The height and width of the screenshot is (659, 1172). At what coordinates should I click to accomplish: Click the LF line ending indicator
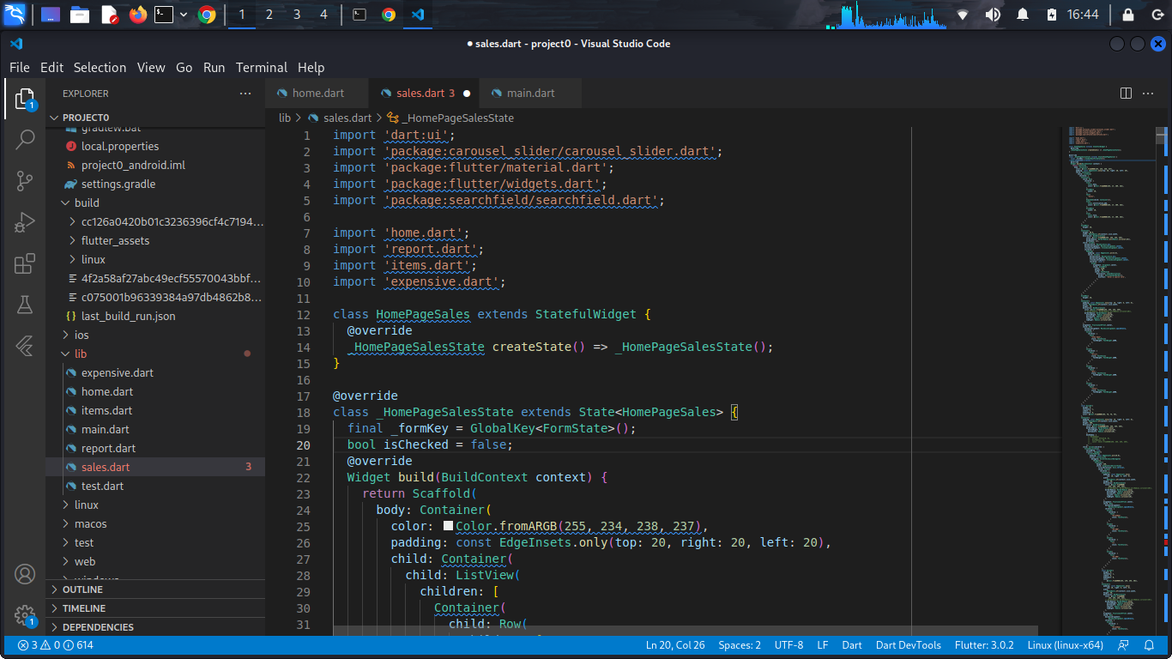pyautogui.click(x=823, y=645)
